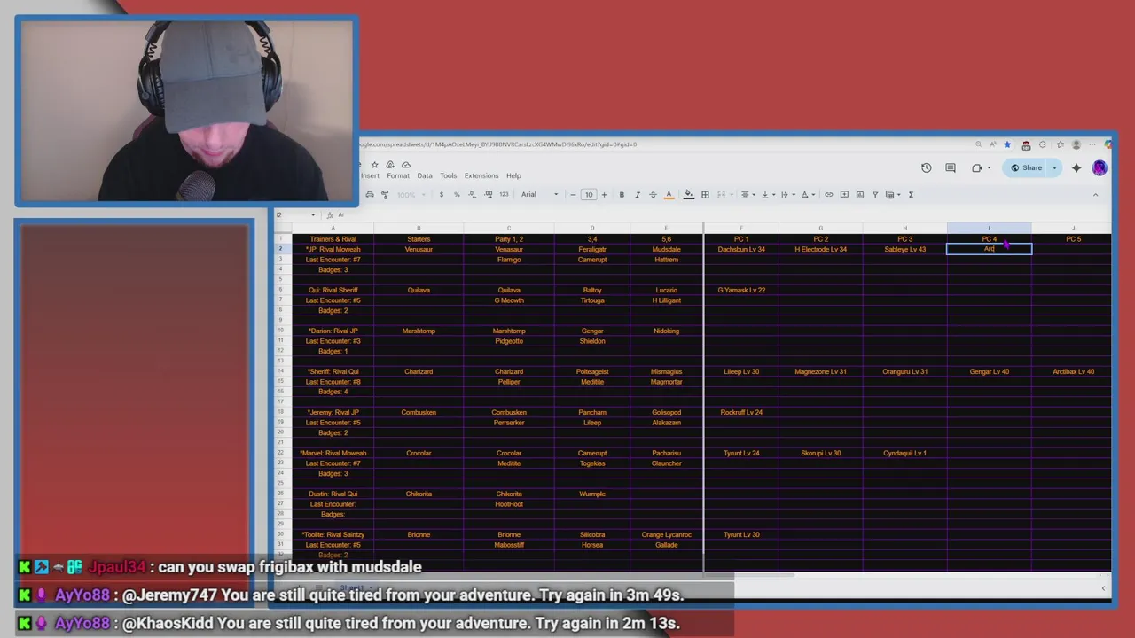The height and width of the screenshot is (638, 1135).
Task: Decrease the font size with the minus button
Action: 573,194
